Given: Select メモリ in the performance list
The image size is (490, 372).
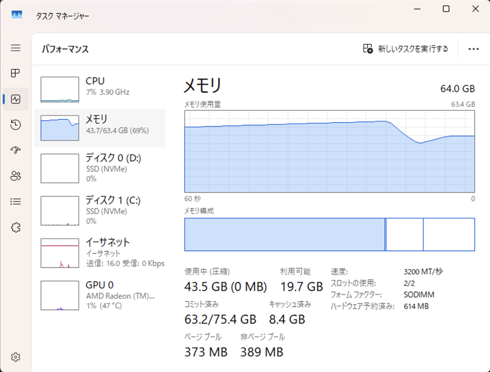Looking at the screenshot, I should point(100,128).
